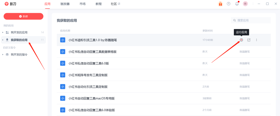The width and height of the screenshot is (280, 116).
Task: Open the notification bell icon
Action: tap(237, 4)
